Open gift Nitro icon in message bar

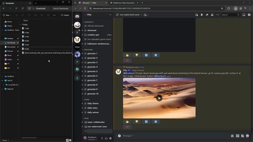coord(232,136)
